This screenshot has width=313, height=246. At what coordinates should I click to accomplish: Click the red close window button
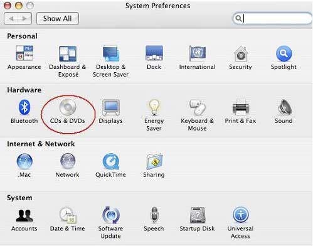coord(8,6)
